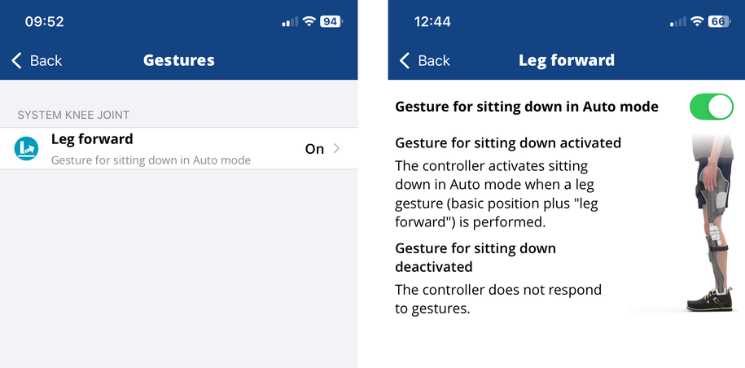This screenshot has height=368, width=745.
Task: Tap the back chevron on the Gestures screen
Action: coord(17,60)
